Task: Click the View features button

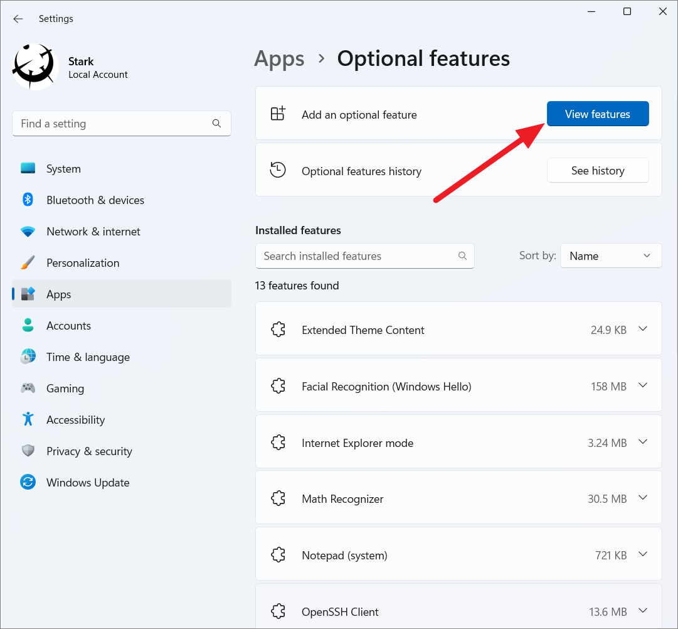Action: 597,114
